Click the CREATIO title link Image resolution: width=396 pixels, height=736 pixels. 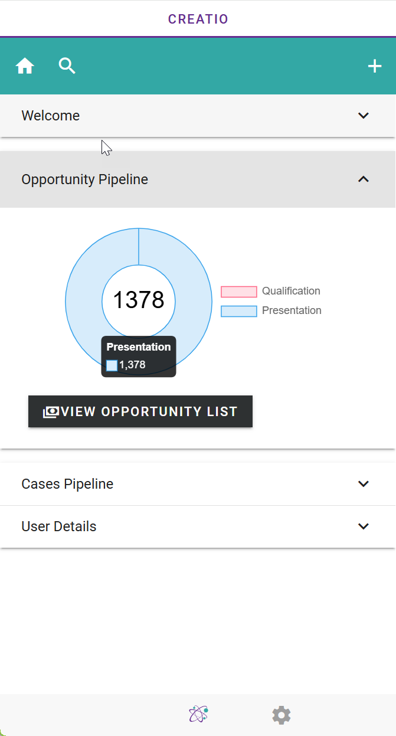tap(198, 19)
